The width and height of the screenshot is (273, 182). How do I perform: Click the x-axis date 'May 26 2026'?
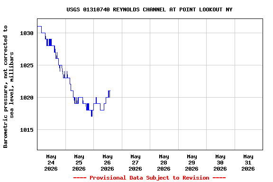107,163
